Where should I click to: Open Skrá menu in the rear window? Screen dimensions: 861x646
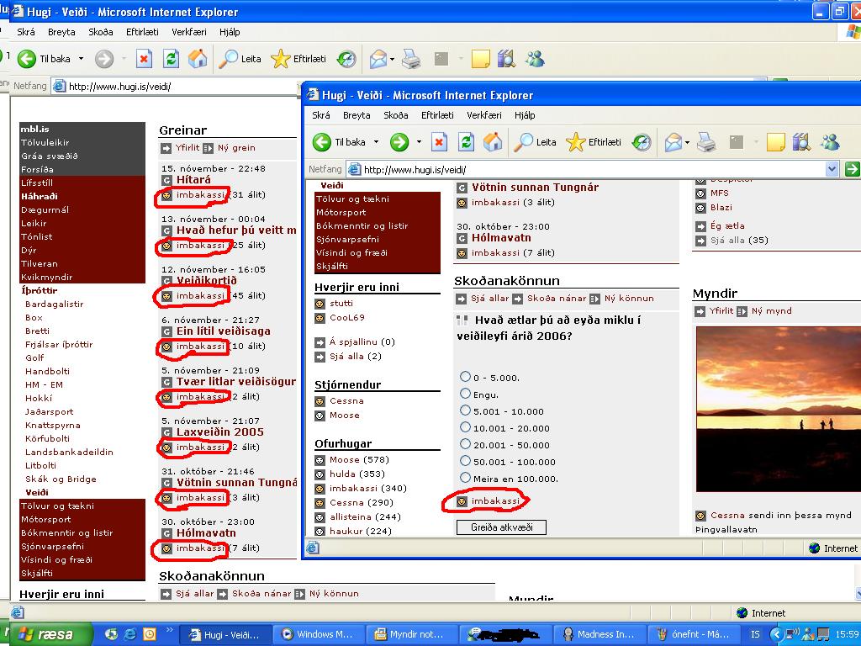click(x=26, y=32)
